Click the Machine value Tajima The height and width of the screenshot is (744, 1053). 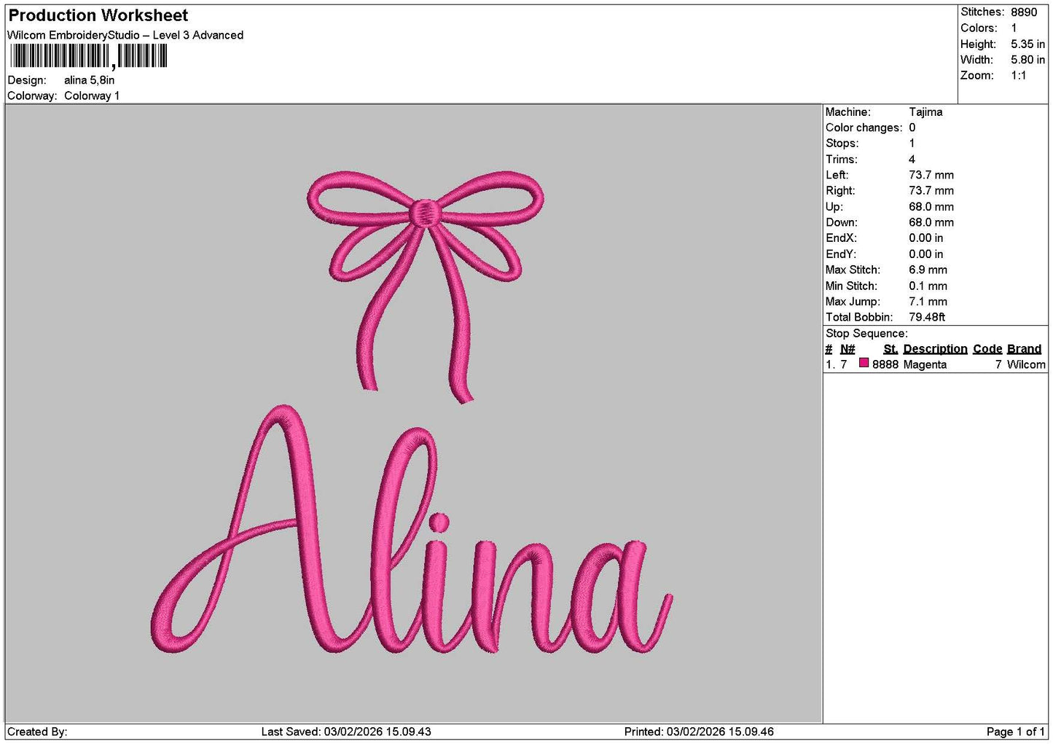click(x=925, y=112)
